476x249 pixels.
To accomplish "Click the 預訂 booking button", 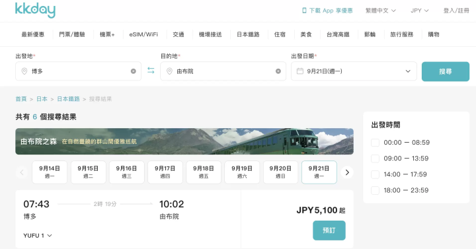I will tap(329, 231).
